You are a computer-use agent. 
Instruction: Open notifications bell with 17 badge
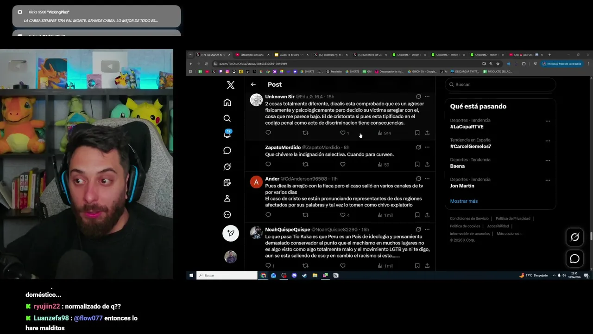227,134
